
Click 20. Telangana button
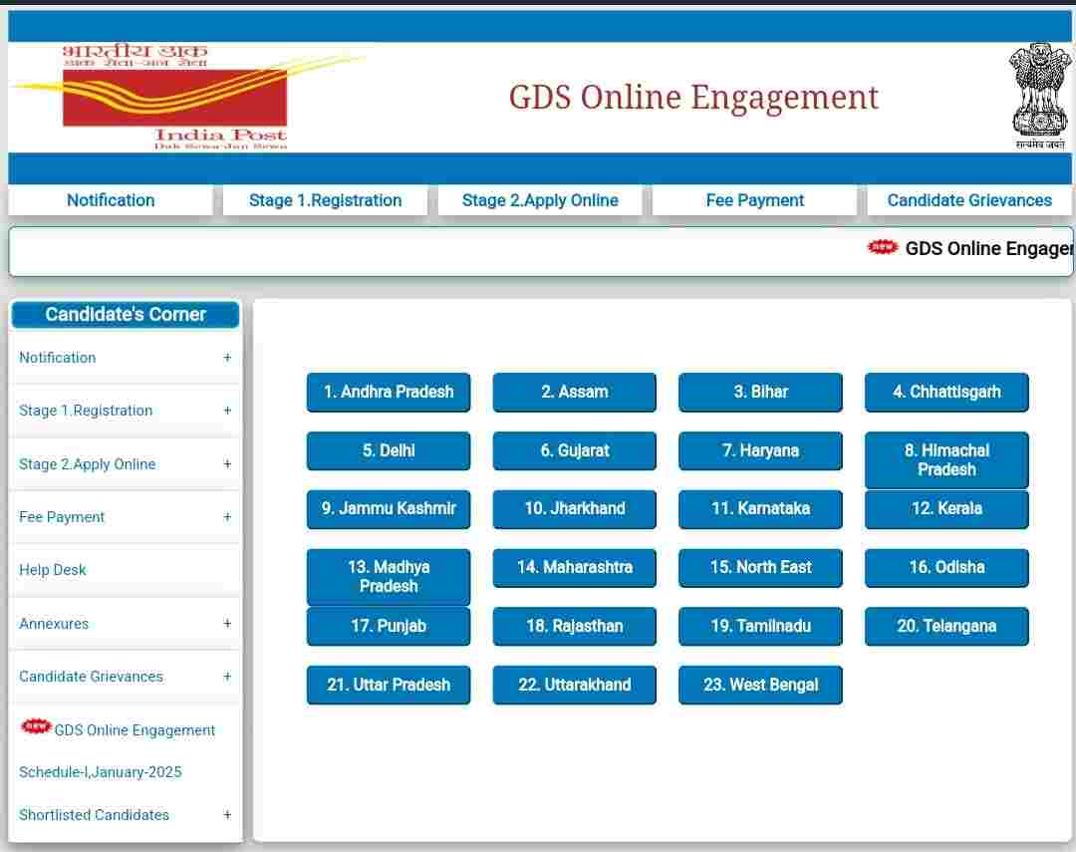(x=946, y=626)
